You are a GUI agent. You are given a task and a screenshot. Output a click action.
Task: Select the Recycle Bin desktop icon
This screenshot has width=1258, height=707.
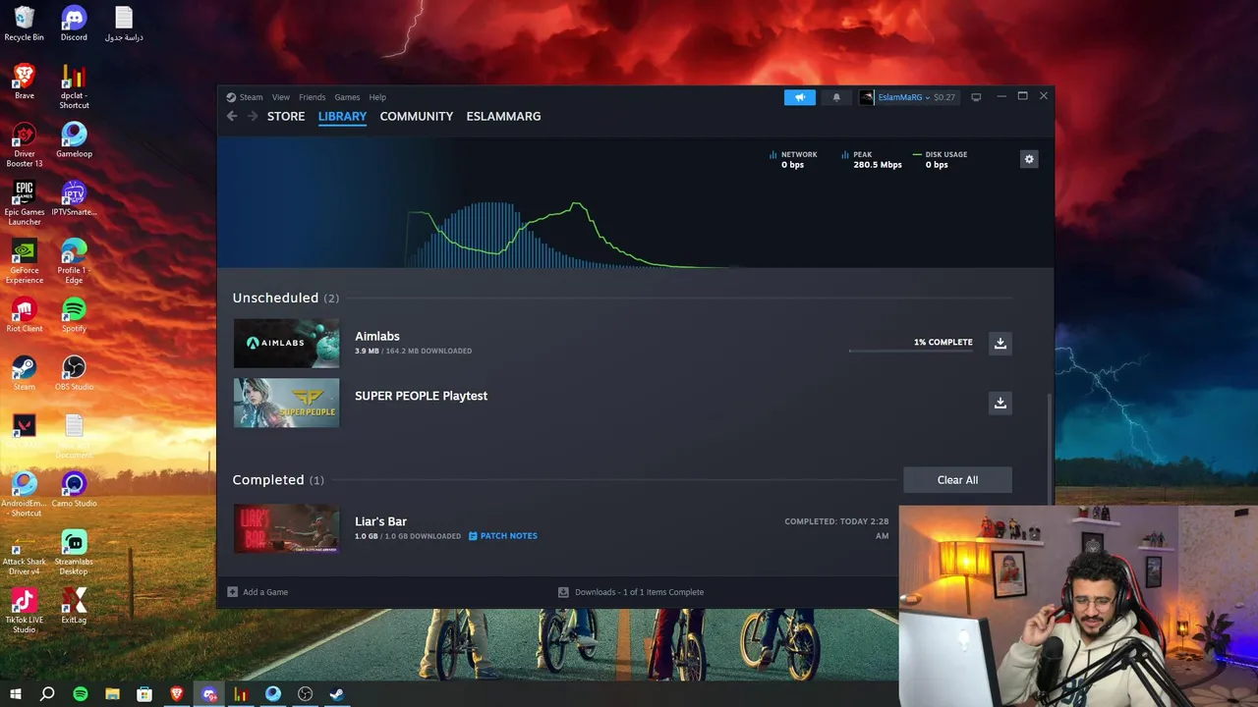point(25,25)
